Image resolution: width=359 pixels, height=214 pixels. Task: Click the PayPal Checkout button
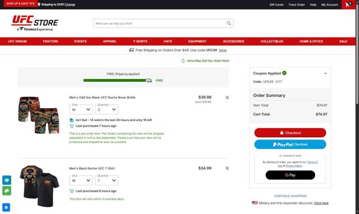[290, 145]
